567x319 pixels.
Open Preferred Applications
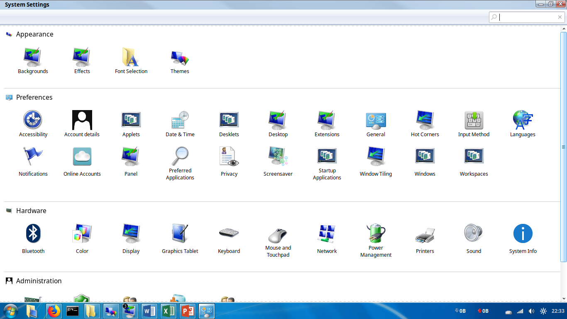[180, 164]
